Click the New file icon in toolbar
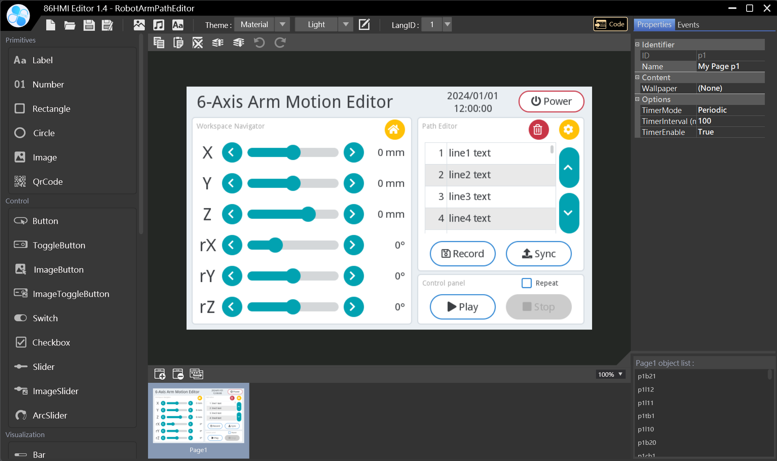Viewport: 777px width, 461px height. point(51,25)
